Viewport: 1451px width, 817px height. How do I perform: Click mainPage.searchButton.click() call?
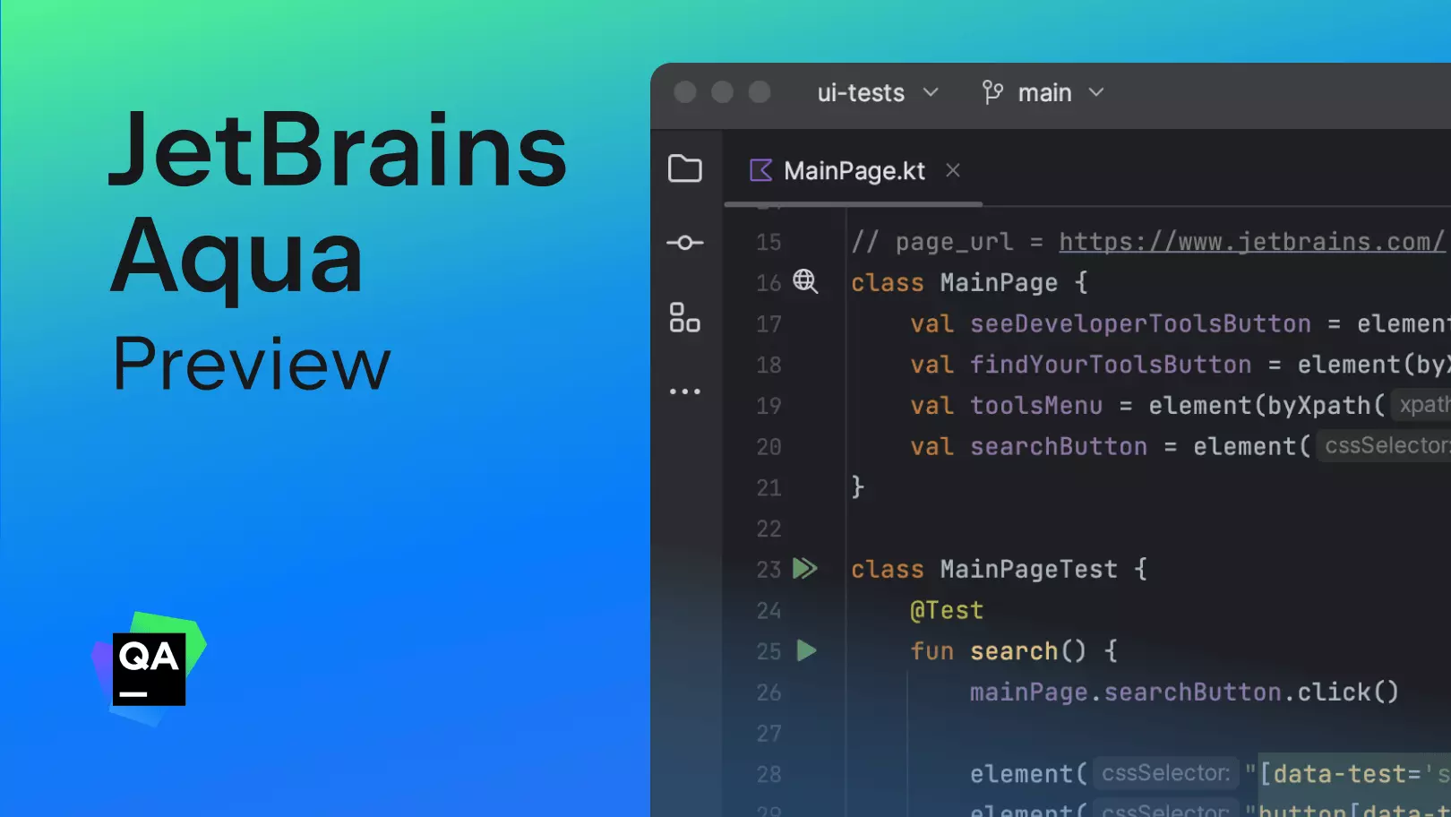[x=1184, y=692]
